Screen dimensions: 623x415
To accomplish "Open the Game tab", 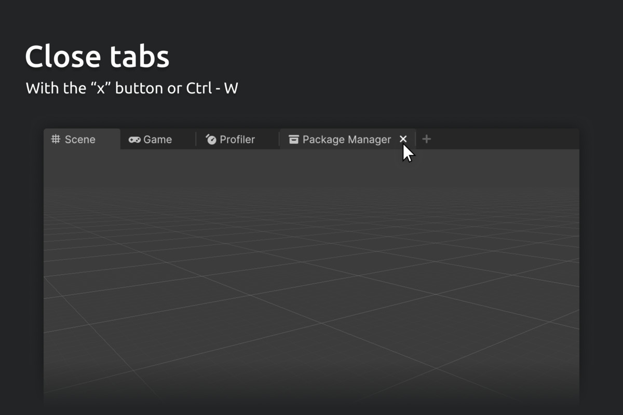I will (x=157, y=139).
